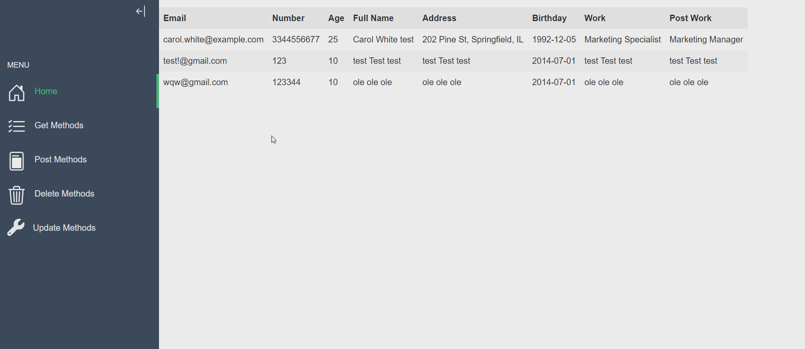This screenshot has width=805, height=349.
Task: Open the Get Methods menu label
Action: [59, 125]
